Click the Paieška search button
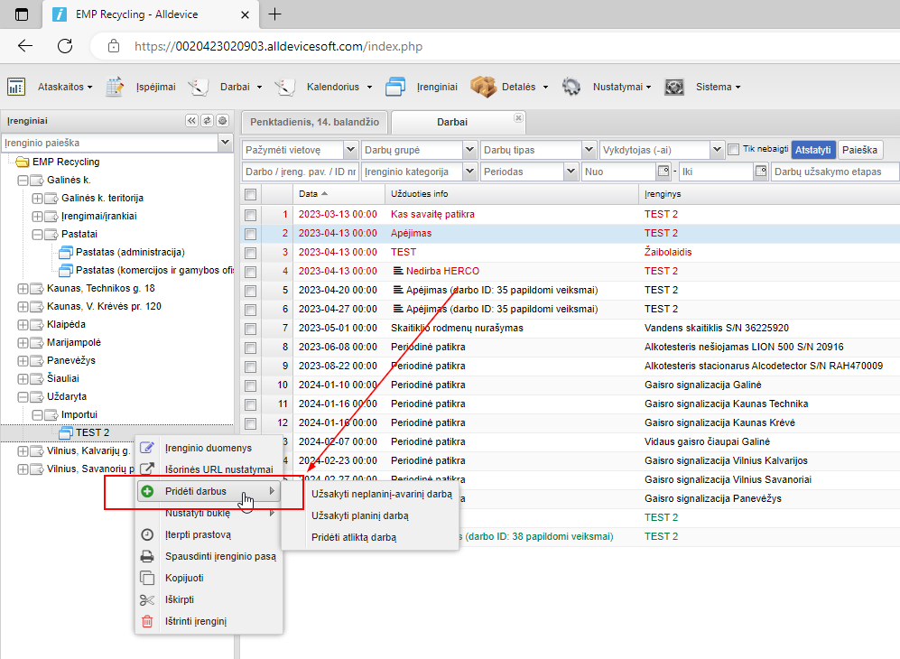The width and height of the screenshot is (900, 659). point(860,150)
